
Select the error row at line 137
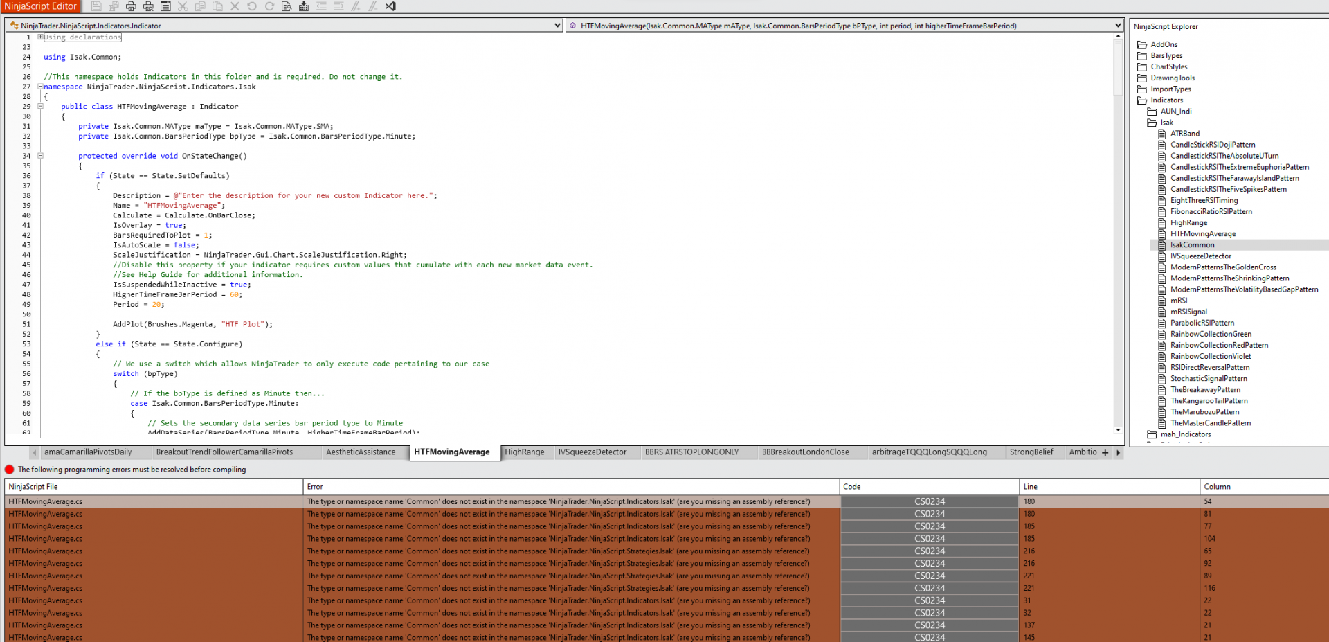tap(667, 625)
